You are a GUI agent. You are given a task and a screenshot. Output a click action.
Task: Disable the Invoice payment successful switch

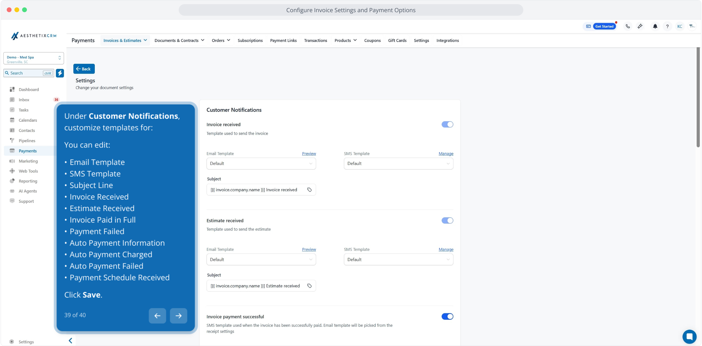pos(447,317)
